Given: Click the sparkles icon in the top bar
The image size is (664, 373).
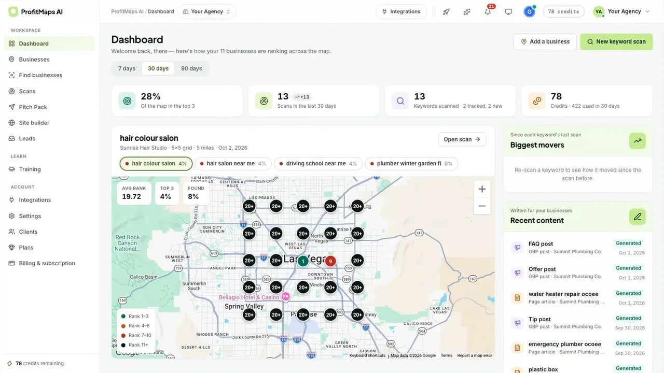Looking at the screenshot, I should (x=467, y=11).
